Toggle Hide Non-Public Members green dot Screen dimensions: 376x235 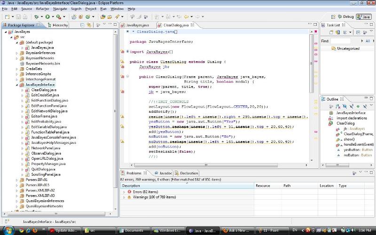tap(358, 106)
